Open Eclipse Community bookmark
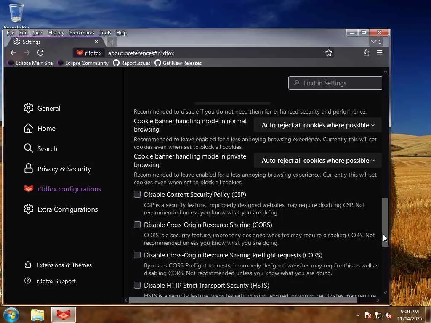This screenshot has width=431, height=323. [83, 63]
